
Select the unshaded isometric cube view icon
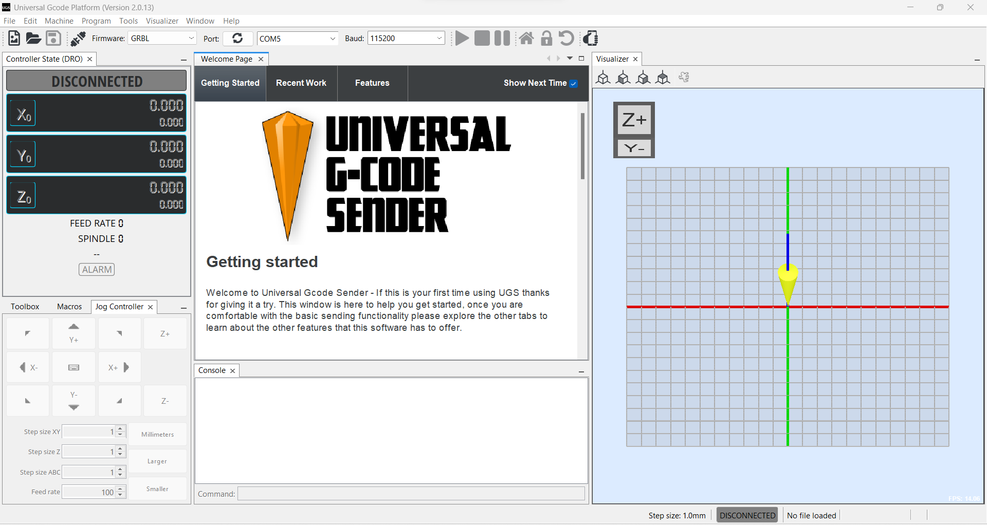coord(603,78)
